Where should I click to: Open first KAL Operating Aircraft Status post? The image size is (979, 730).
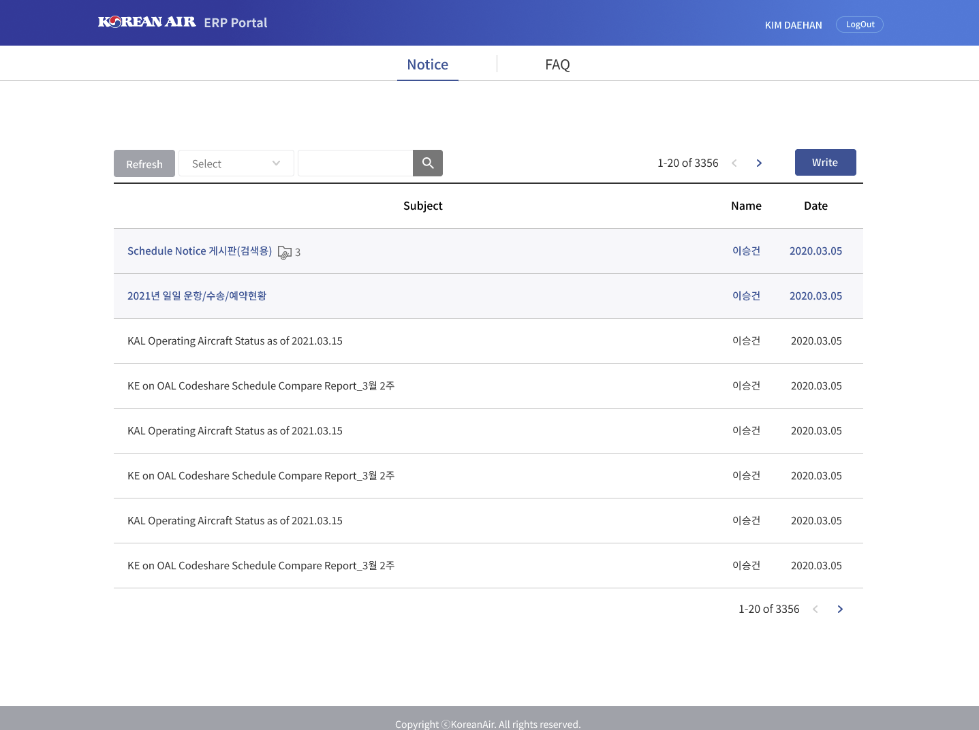coord(235,341)
